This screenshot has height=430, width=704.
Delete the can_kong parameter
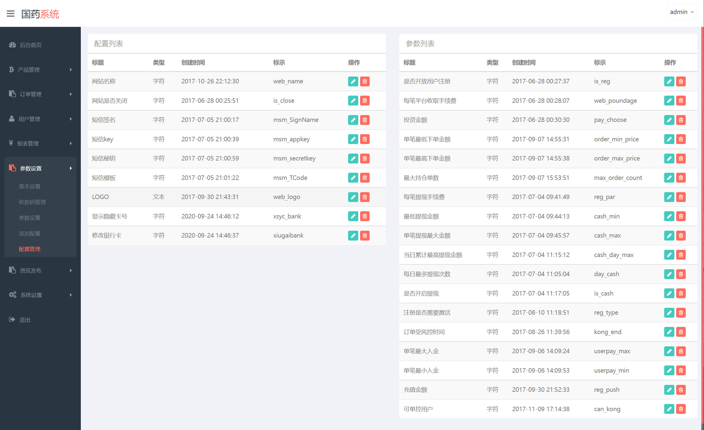pyautogui.click(x=681, y=409)
